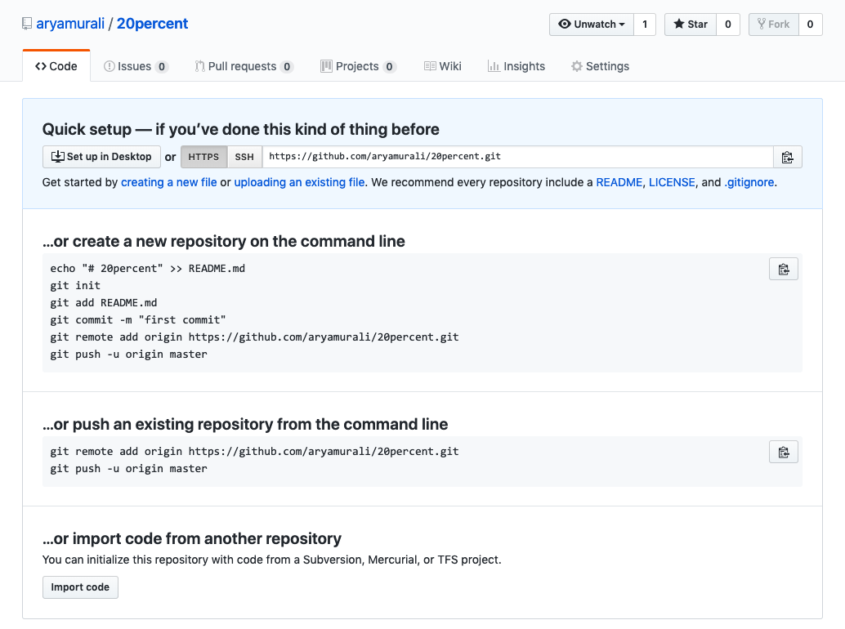Screen dimensions: 845x629
Task: Click the Settings gear icon
Action: [577, 66]
